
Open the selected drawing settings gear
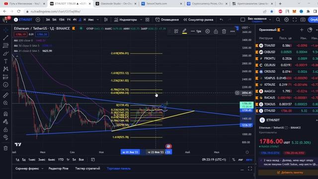(208, 31)
